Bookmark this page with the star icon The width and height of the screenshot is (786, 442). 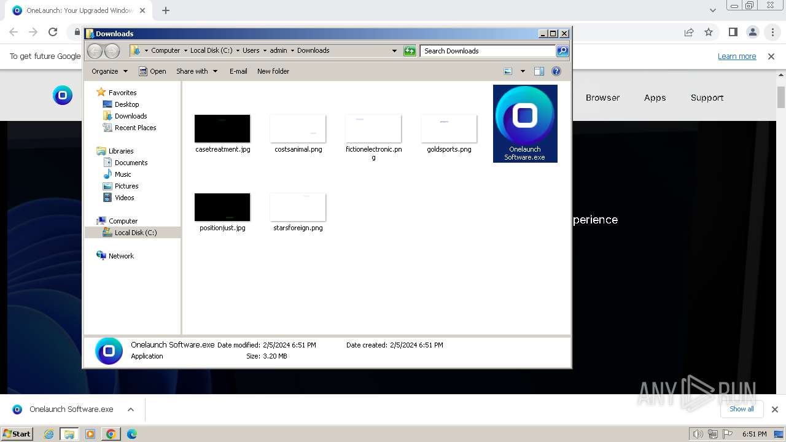point(709,33)
